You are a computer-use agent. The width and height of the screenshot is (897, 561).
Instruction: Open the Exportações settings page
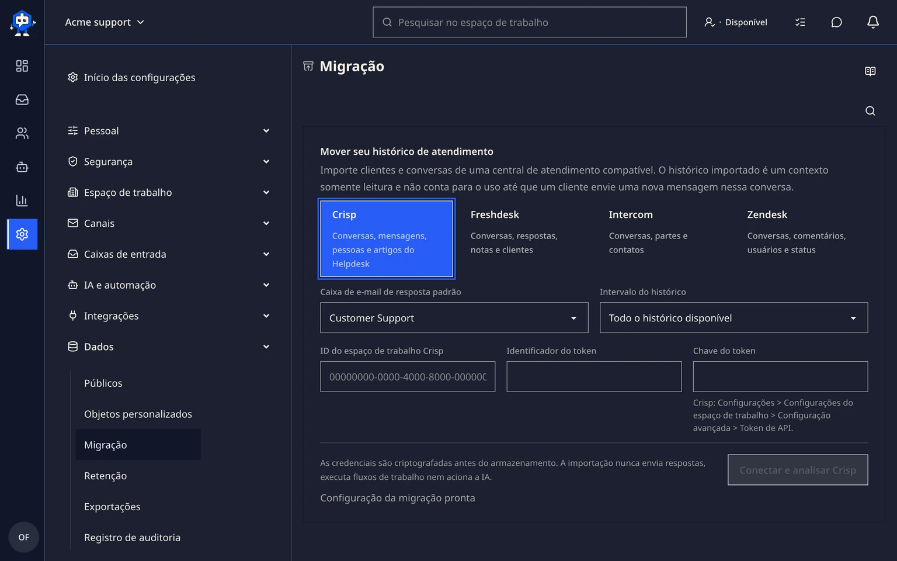[112, 507]
